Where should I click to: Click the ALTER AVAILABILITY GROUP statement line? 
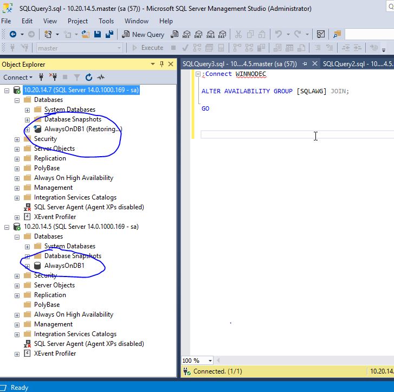(x=275, y=91)
